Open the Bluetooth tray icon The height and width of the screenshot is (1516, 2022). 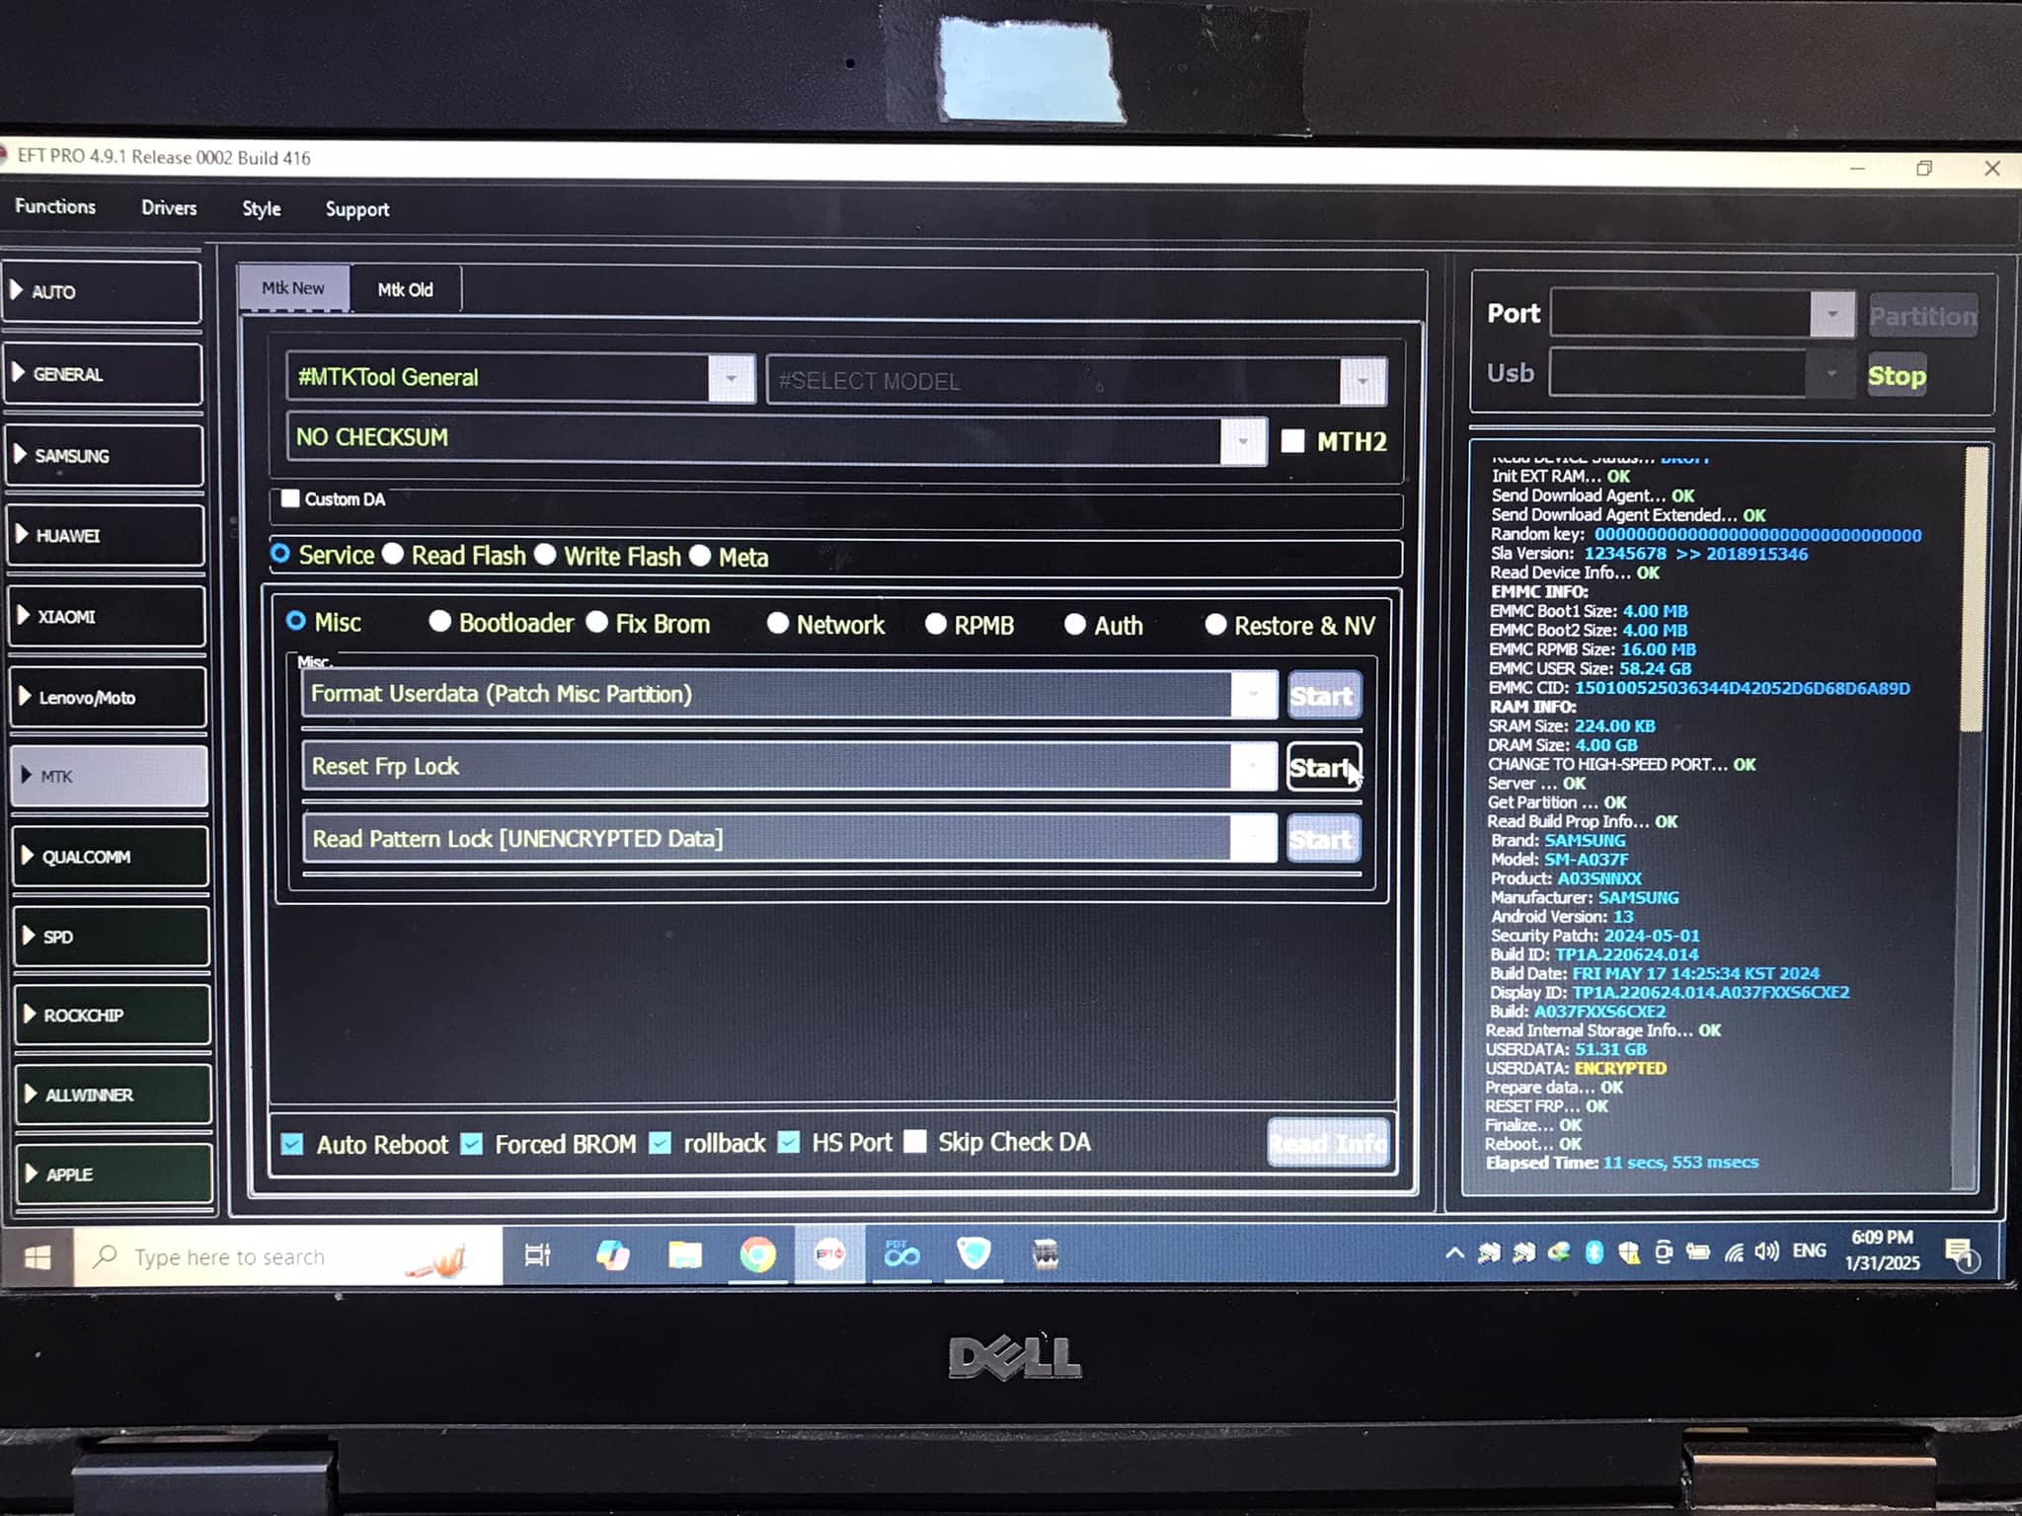pos(1594,1252)
